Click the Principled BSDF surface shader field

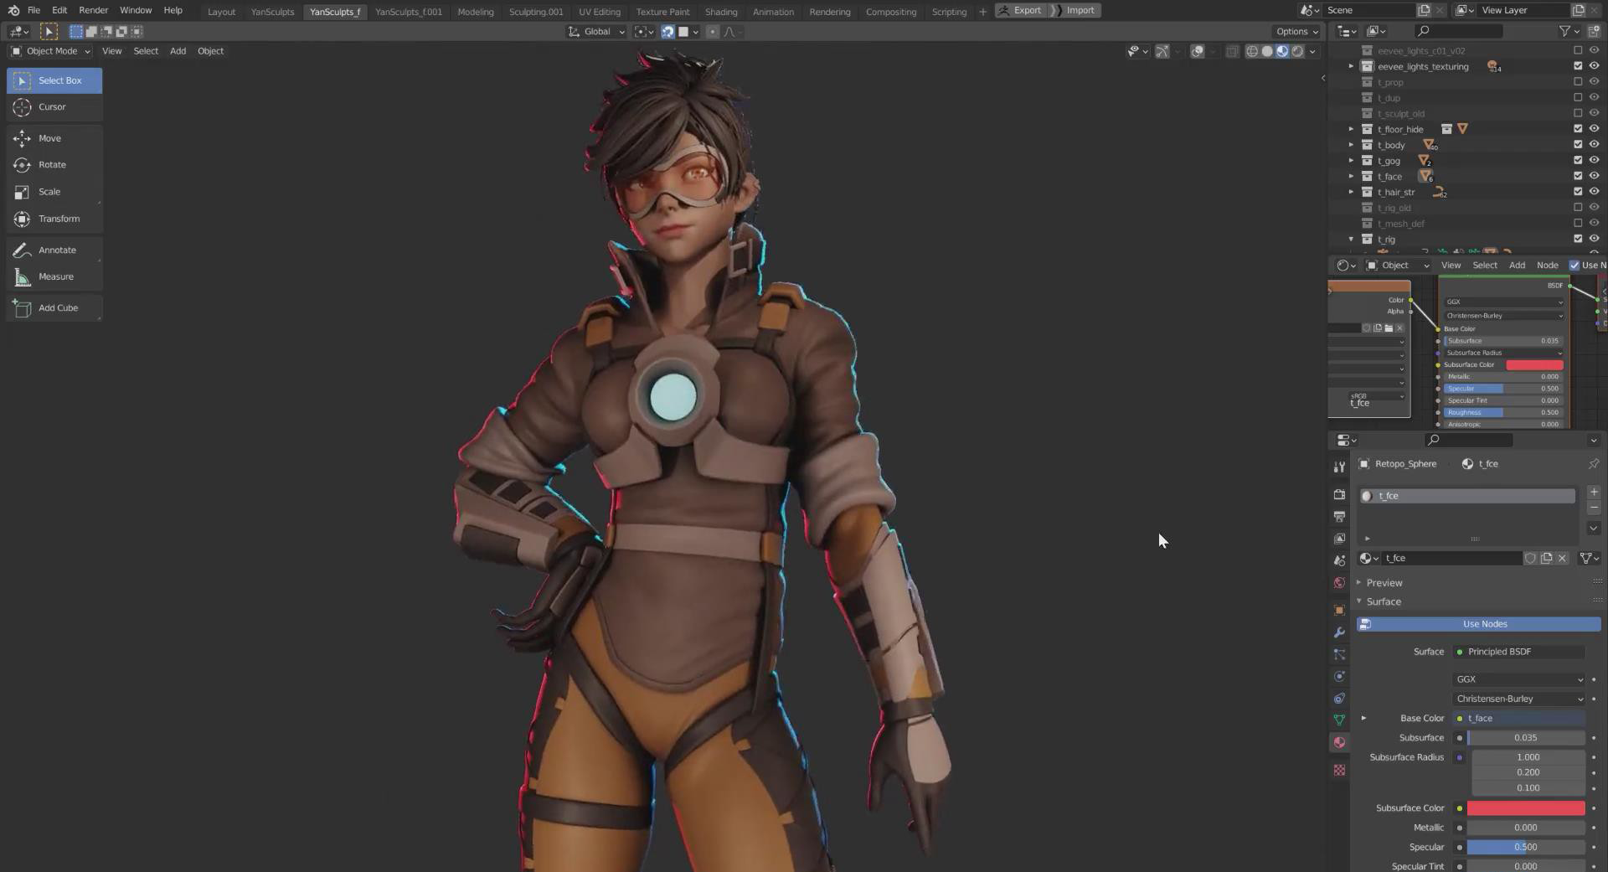[1519, 652]
